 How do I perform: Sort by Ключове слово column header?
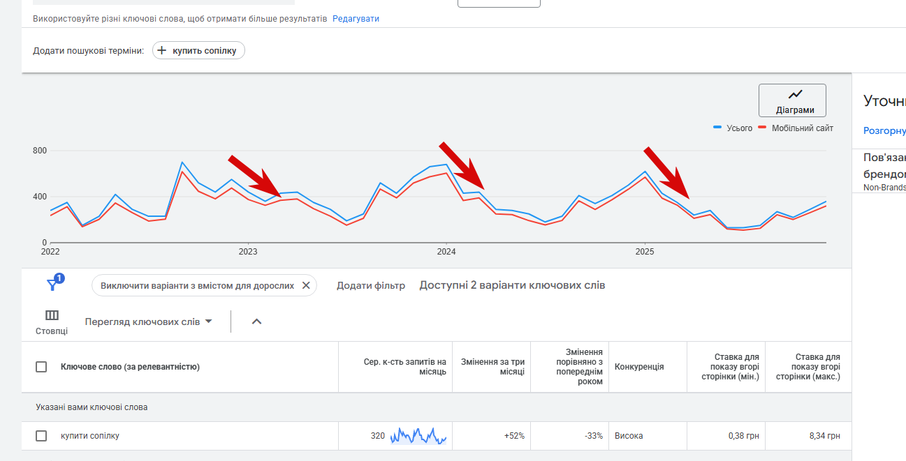point(130,367)
